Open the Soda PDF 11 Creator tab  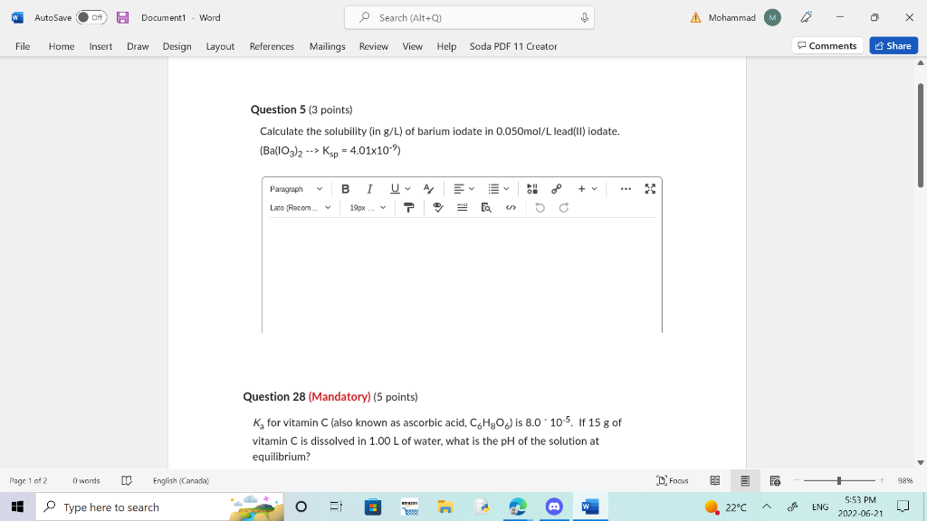click(513, 46)
